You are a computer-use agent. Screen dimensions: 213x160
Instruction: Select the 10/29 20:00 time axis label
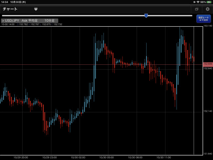pyautogui.click(x=22, y=157)
